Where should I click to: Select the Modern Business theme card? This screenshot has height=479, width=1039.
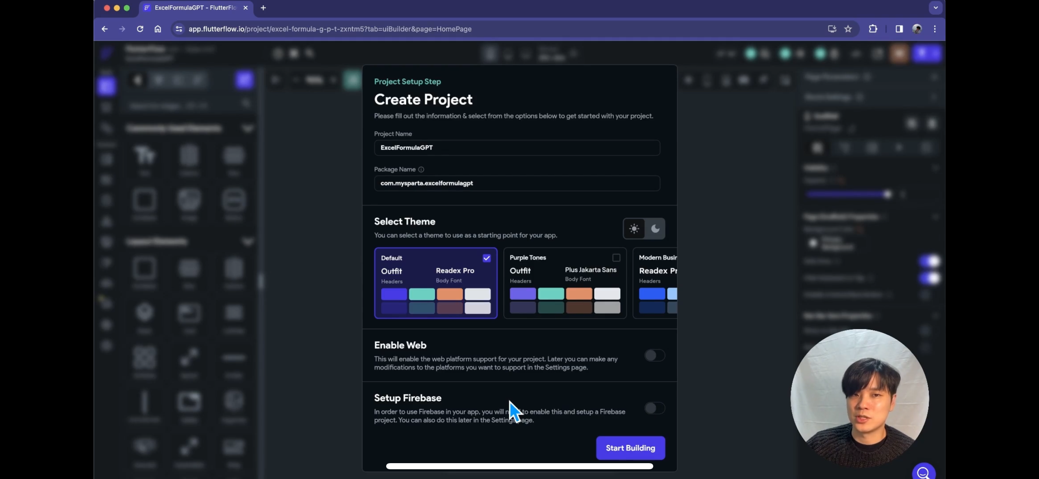click(x=655, y=283)
